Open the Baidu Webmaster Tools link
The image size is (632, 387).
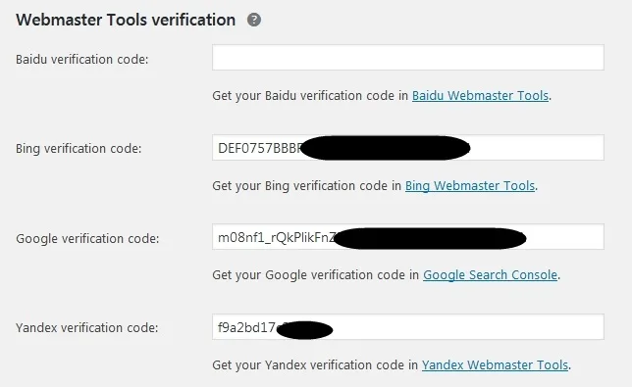pyautogui.click(x=480, y=96)
